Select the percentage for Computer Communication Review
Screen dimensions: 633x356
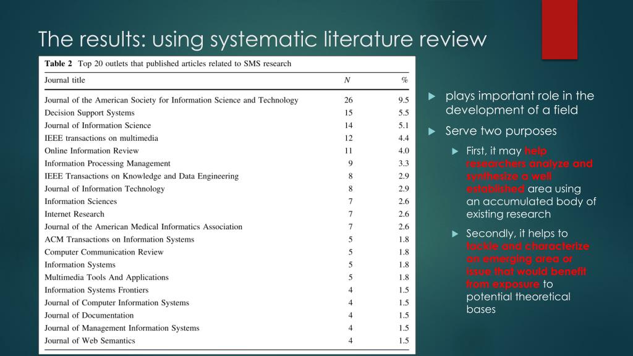[x=404, y=252]
